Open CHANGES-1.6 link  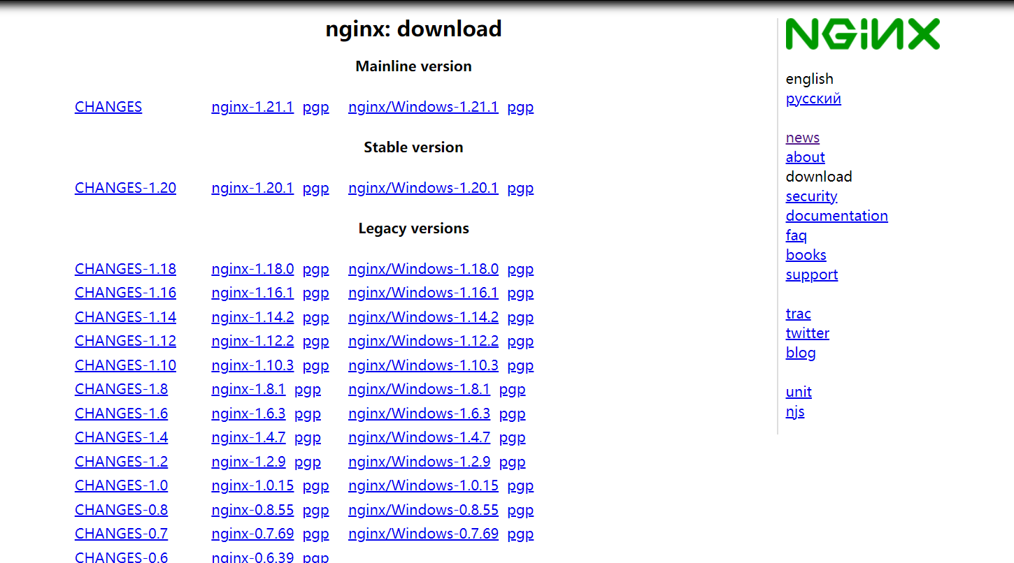point(121,414)
